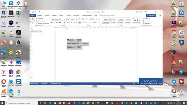Collapse the ribbon with the arrow
Viewport: 187px width, 105px height.
[x=161, y=26]
